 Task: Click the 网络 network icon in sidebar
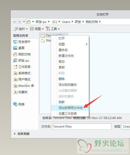point(19,104)
